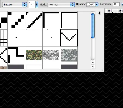Click the chevron pattern preview swatch in options bar
The image size is (123, 108).
[32, 4]
